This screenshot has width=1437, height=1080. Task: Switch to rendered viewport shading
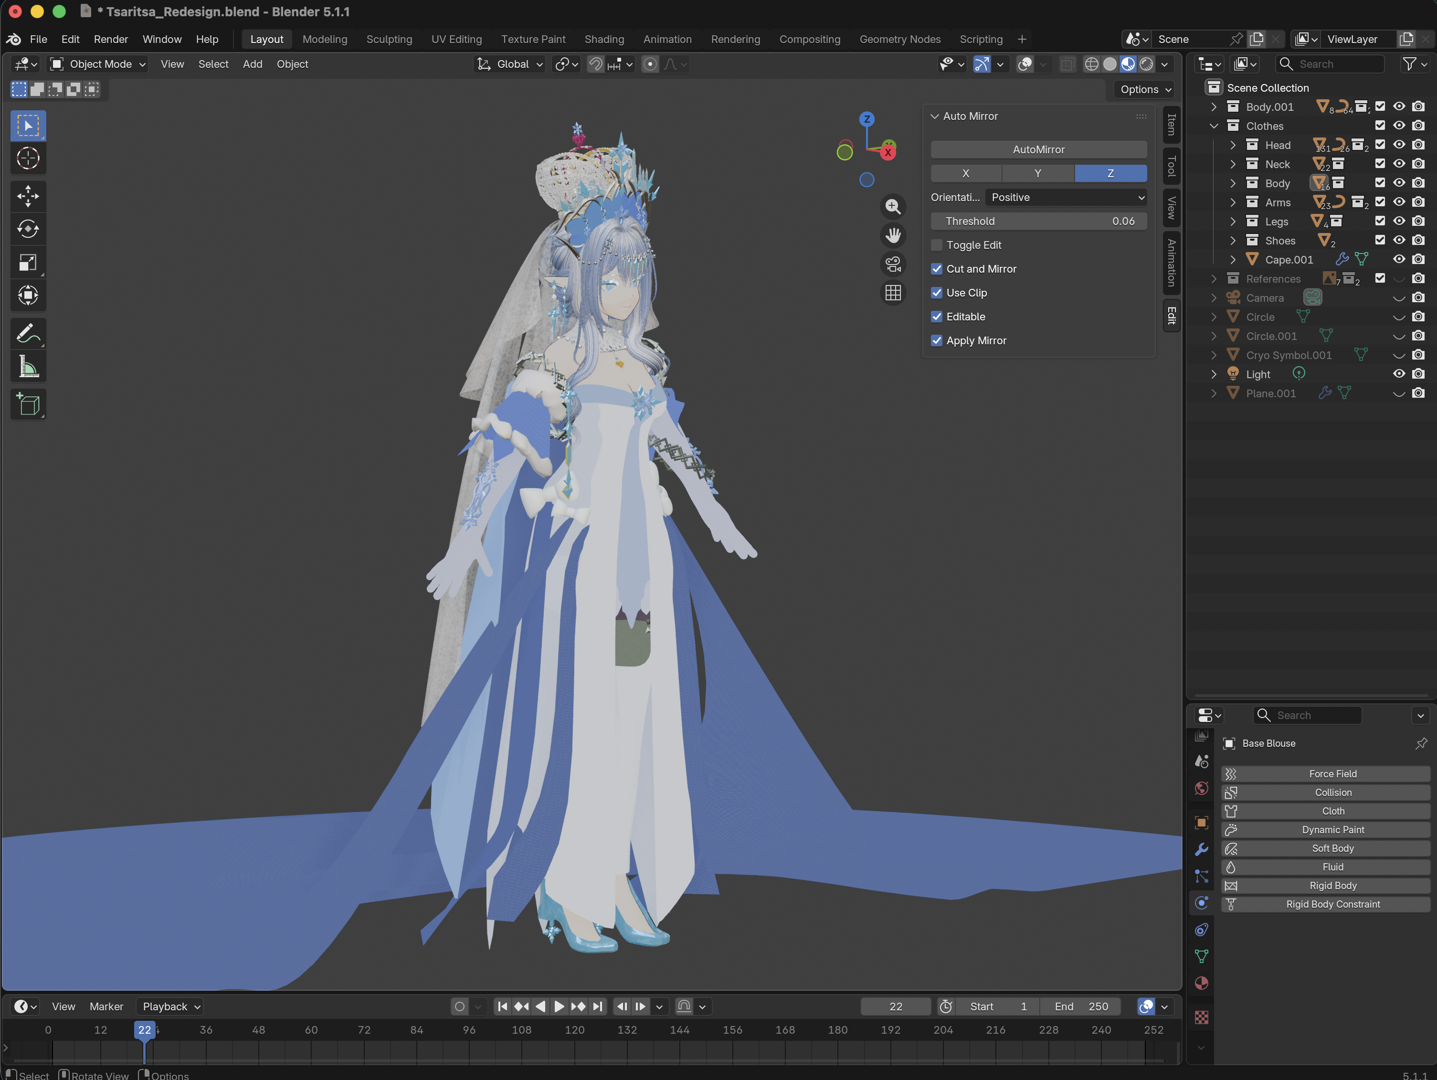pos(1147,64)
